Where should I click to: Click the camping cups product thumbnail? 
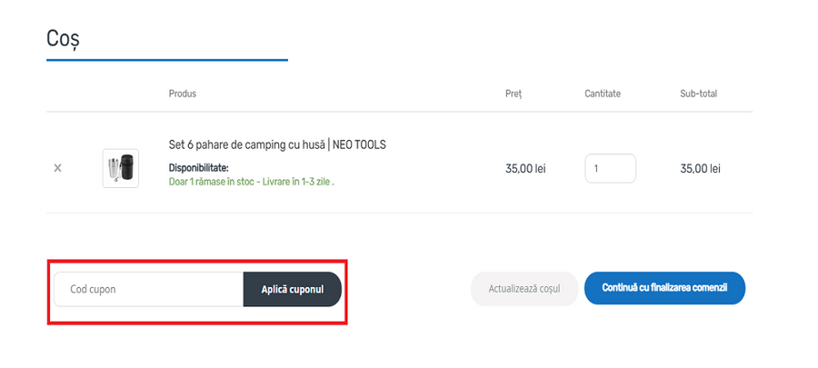point(121,168)
